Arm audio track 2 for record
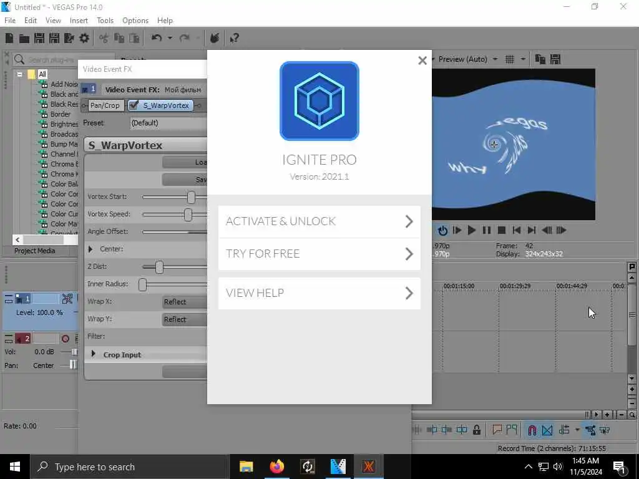Screen dimensions: 639x479 (65, 339)
